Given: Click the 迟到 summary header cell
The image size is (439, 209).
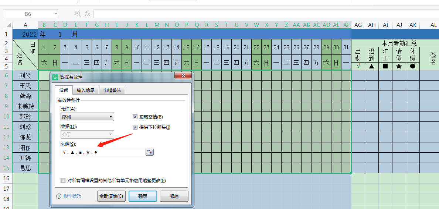Looking at the screenshot, I should (x=371, y=54).
